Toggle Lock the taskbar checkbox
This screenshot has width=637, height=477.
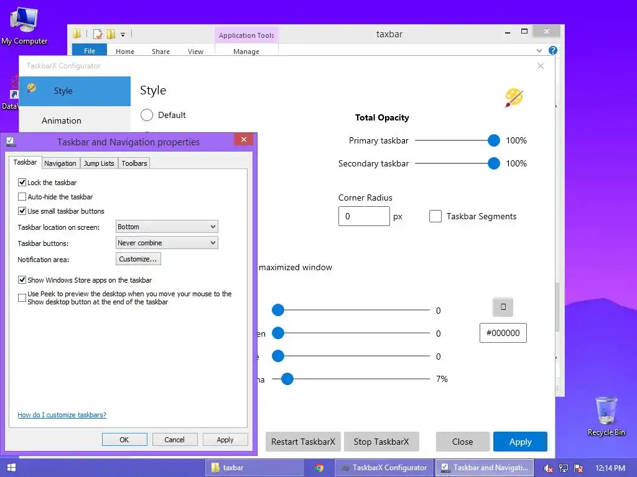pos(22,183)
